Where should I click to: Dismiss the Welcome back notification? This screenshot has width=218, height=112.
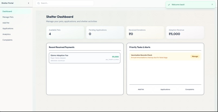[x=212, y=4]
